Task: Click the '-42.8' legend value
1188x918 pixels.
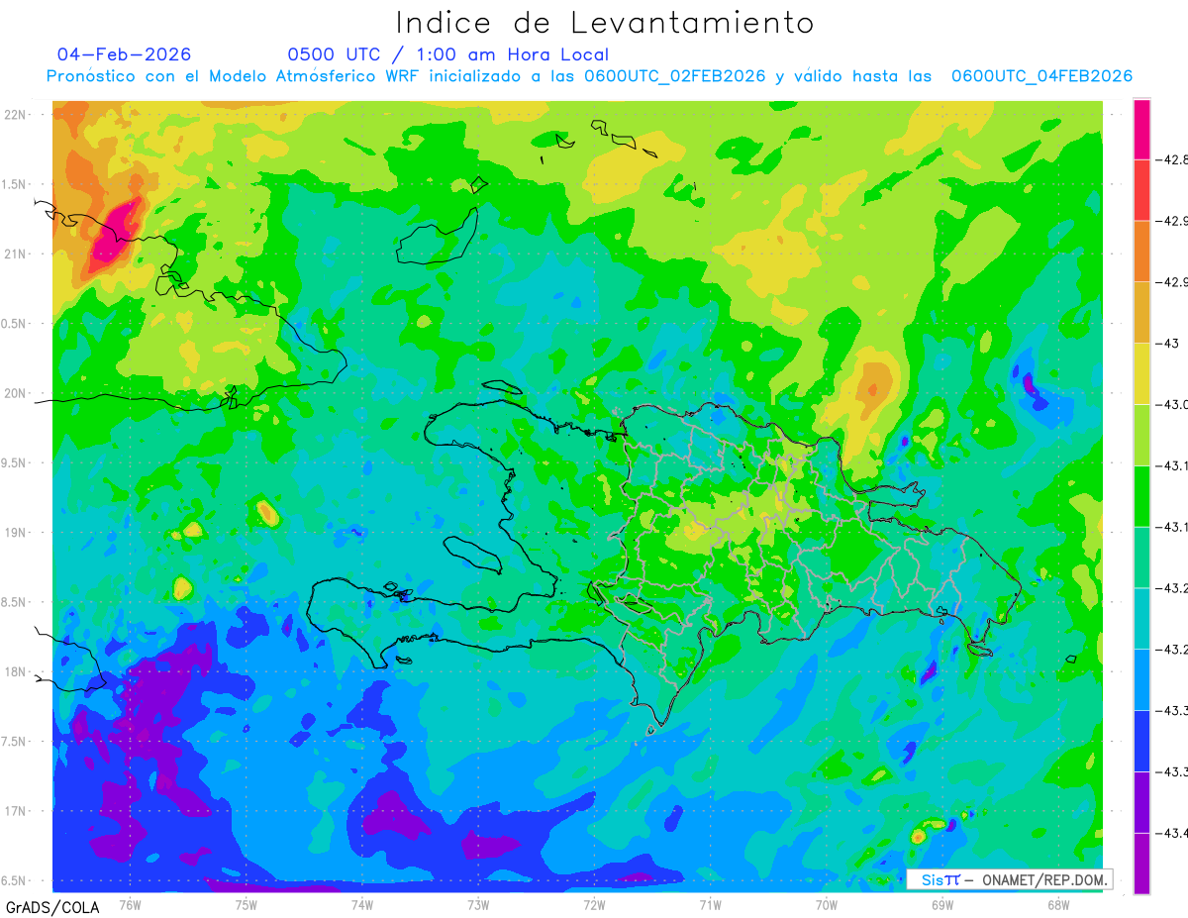Action: pos(1173,159)
